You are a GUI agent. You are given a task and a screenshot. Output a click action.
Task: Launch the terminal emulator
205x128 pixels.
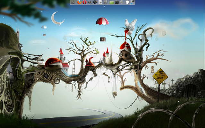click(x=117, y=2)
